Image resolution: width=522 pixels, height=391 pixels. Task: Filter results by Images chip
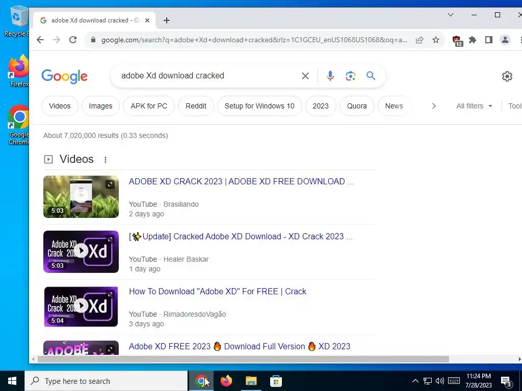click(100, 106)
